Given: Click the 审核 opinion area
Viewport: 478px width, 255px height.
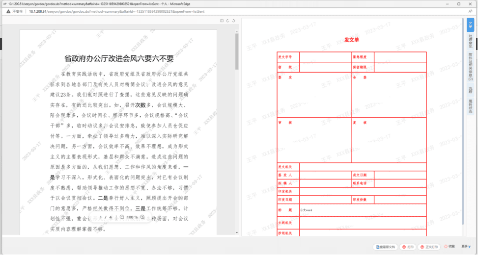Looking at the screenshot, I should (x=314, y=140).
